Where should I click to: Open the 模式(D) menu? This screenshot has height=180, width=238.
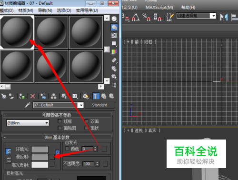pyautogui.click(x=7, y=10)
